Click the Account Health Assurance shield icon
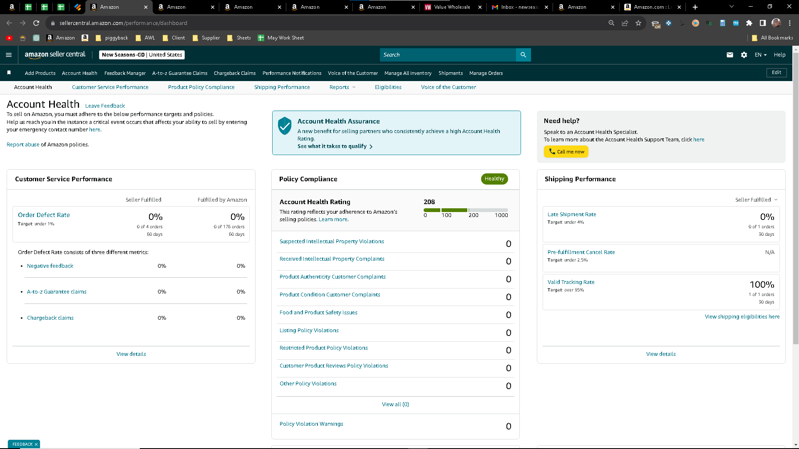The width and height of the screenshot is (799, 449). (x=285, y=126)
